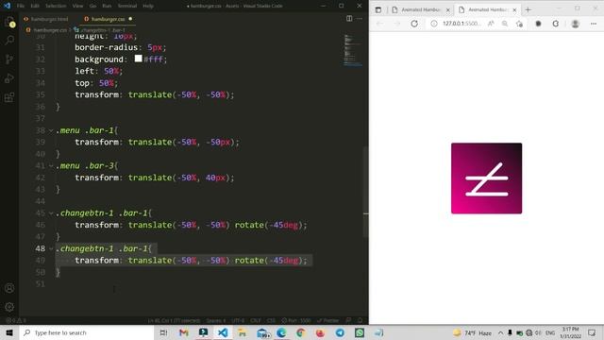Go forward in the Edge browser
The width and height of the screenshot is (604, 340).
pos(396,24)
